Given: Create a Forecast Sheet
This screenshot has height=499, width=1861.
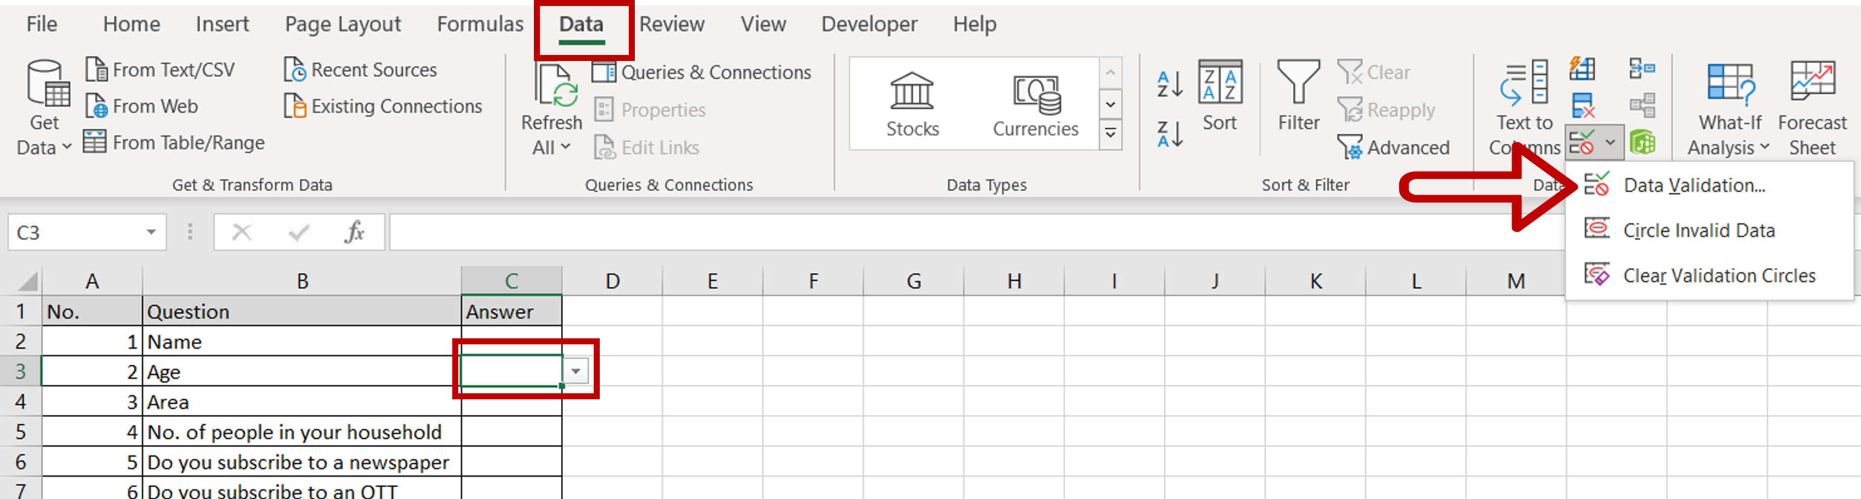Looking at the screenshot, I should pos(1812,108).
